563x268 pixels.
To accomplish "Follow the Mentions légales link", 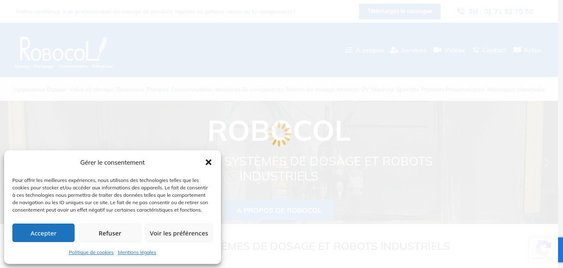I will click(x=137, y=252).
